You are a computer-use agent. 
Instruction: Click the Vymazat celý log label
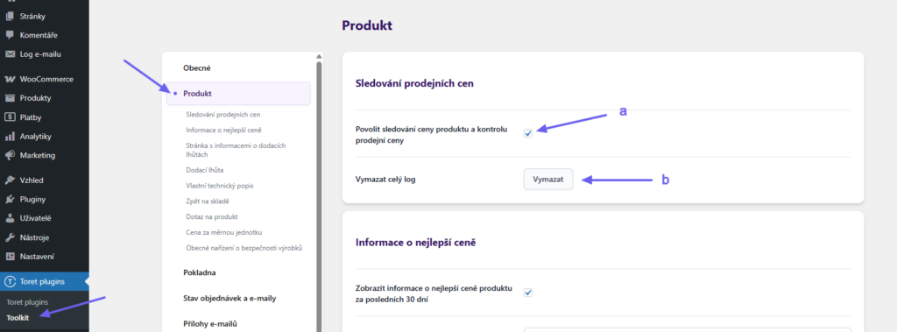pyautogui.click(x=385, y=180)
